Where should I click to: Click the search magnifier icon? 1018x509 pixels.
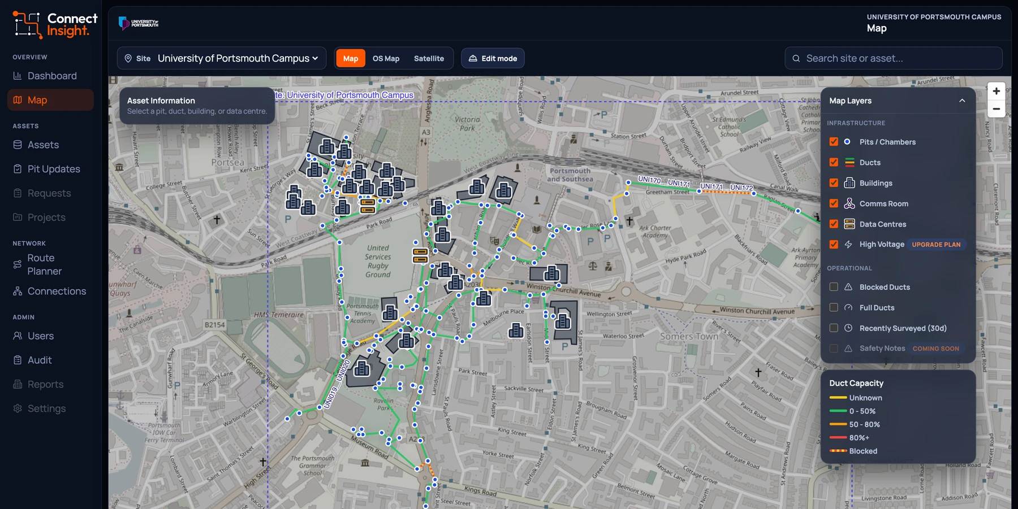point(796,58)
